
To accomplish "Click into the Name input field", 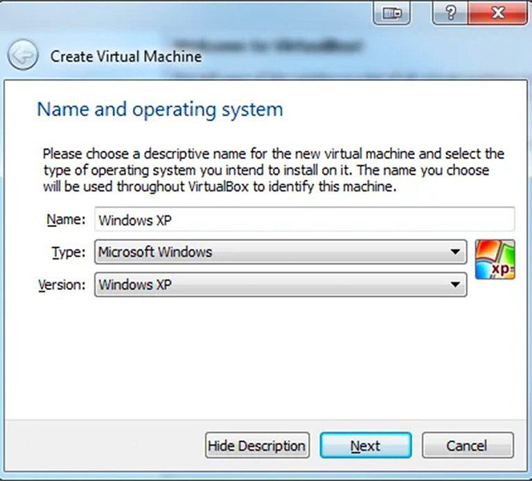I will 305,219.
